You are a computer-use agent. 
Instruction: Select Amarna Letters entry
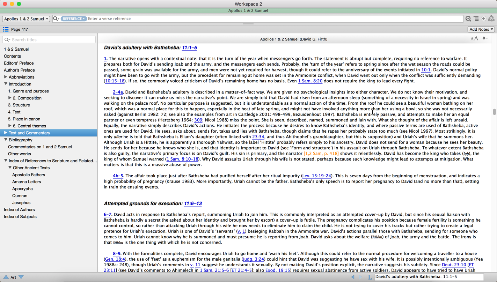[x=27, y=182]
